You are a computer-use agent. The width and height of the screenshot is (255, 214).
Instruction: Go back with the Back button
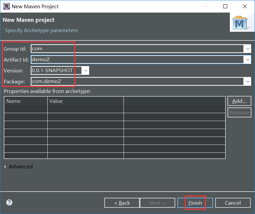pos(122,203)
